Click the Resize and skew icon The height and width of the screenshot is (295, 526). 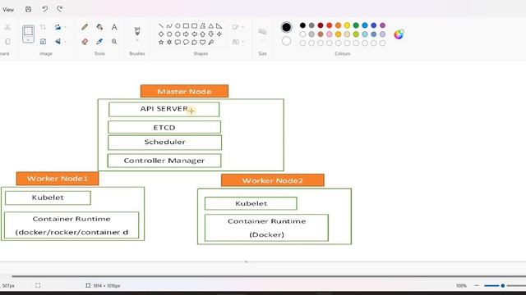pos(43,42)
